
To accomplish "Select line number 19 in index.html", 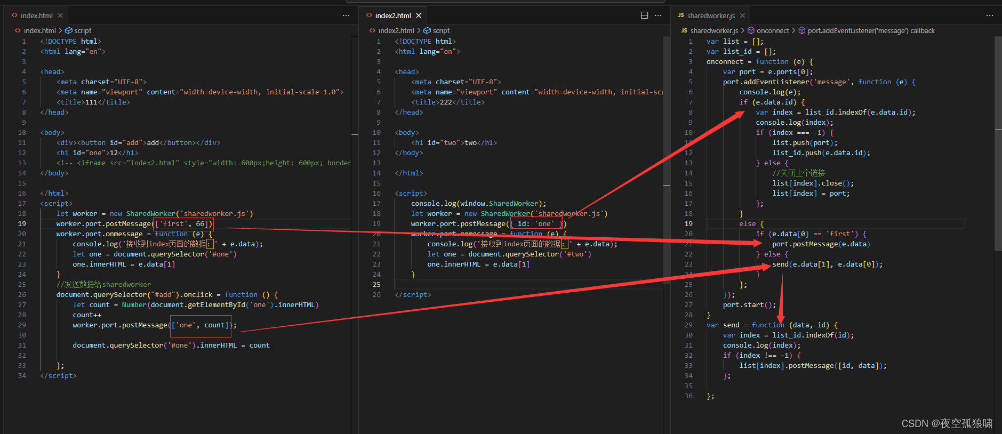I will pos(22,223).
